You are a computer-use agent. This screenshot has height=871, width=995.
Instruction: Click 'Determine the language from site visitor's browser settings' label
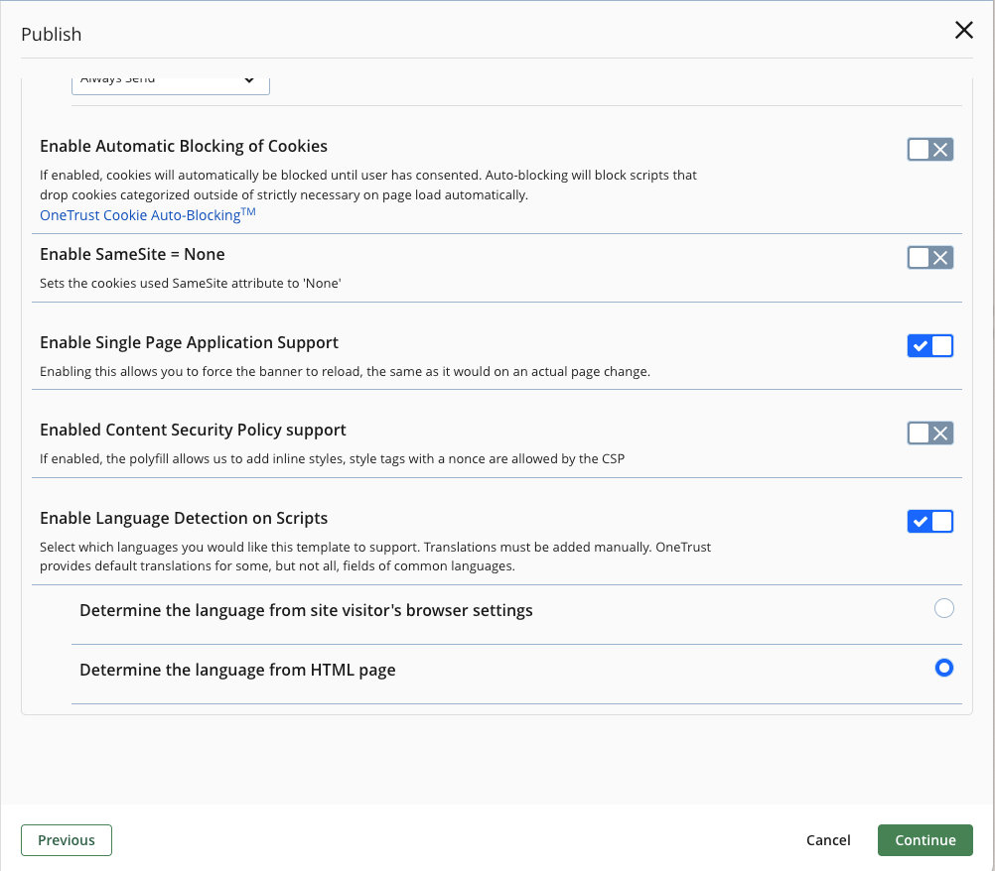[x=306, y=610]
